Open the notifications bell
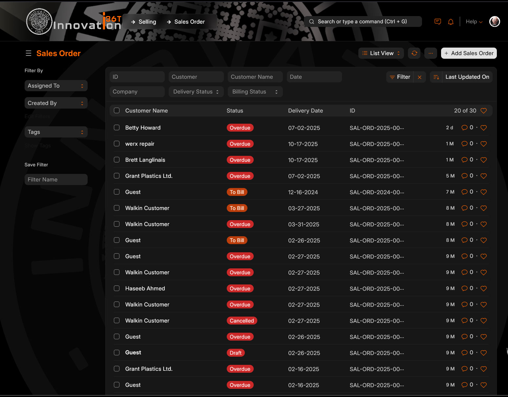 click(451, 22)
